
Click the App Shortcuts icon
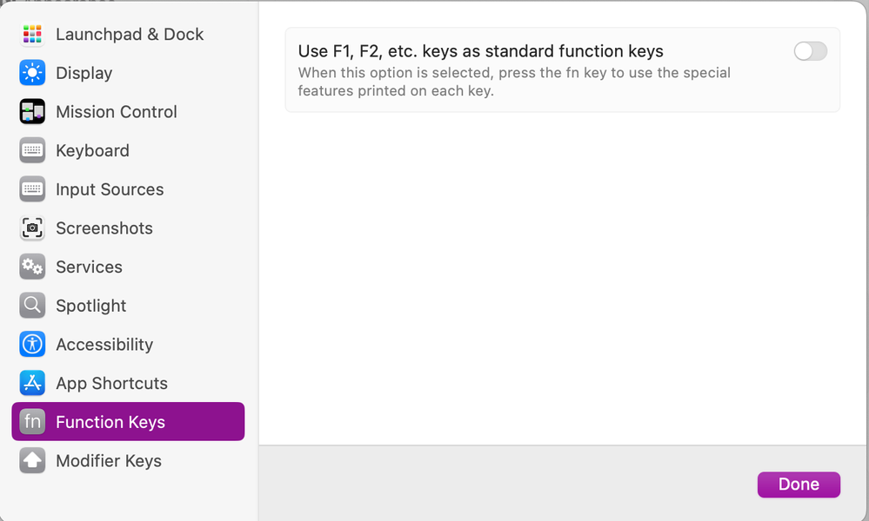pos(32,383)
